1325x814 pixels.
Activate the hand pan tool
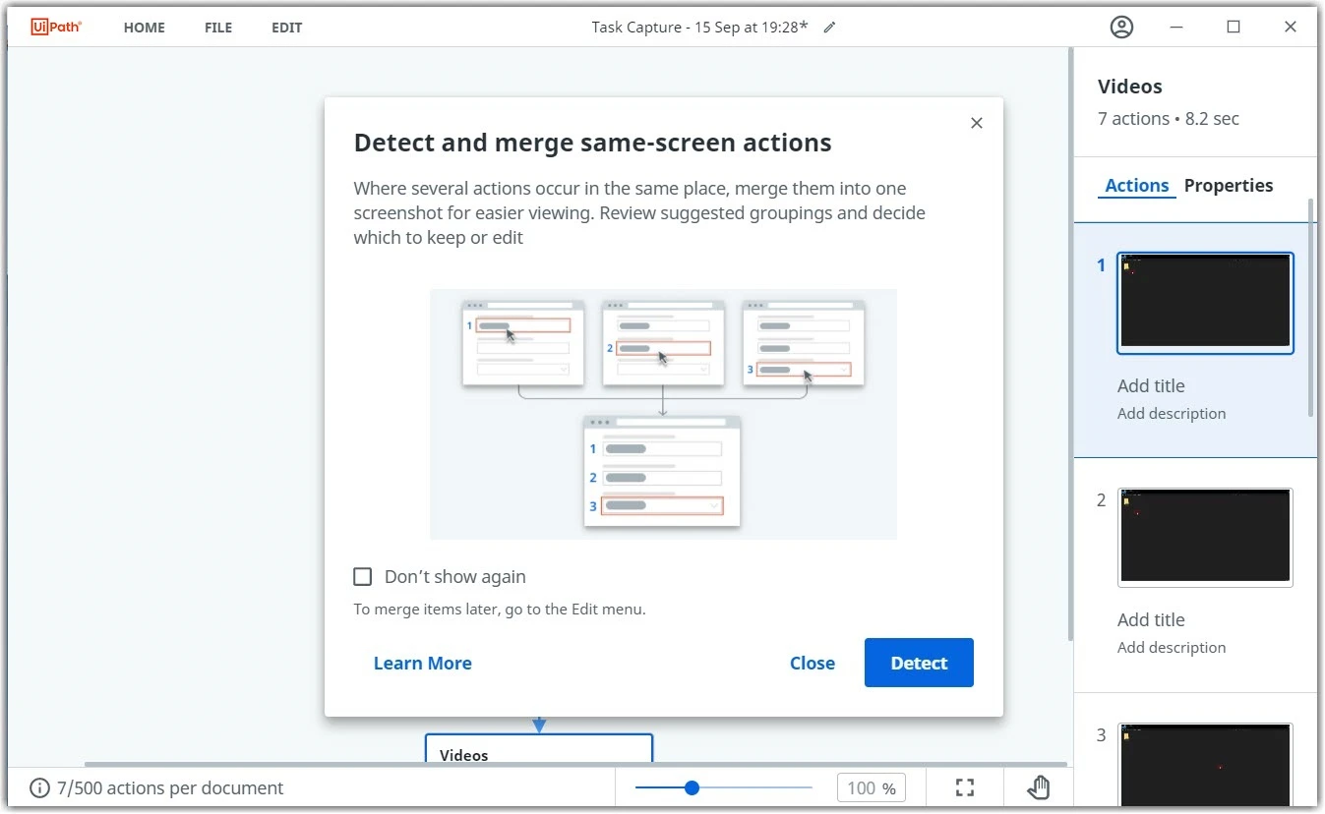coord(1039,787)
